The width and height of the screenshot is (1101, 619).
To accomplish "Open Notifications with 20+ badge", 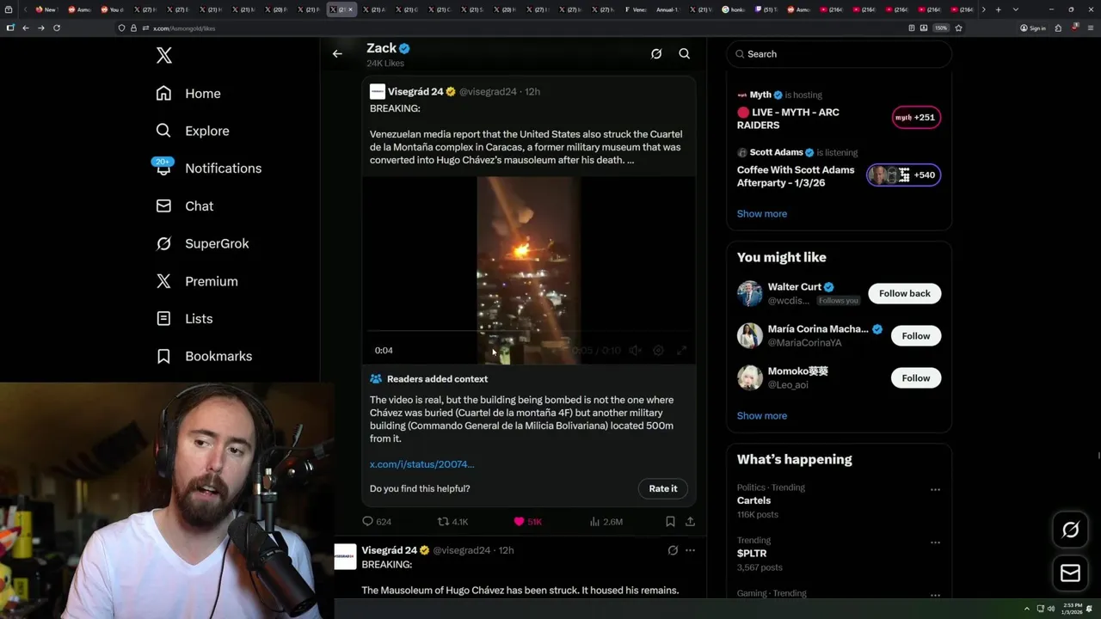I will pyautogui.click(x=208, y=169).
